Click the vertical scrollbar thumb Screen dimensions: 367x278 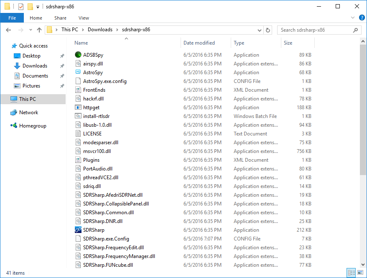363,110
